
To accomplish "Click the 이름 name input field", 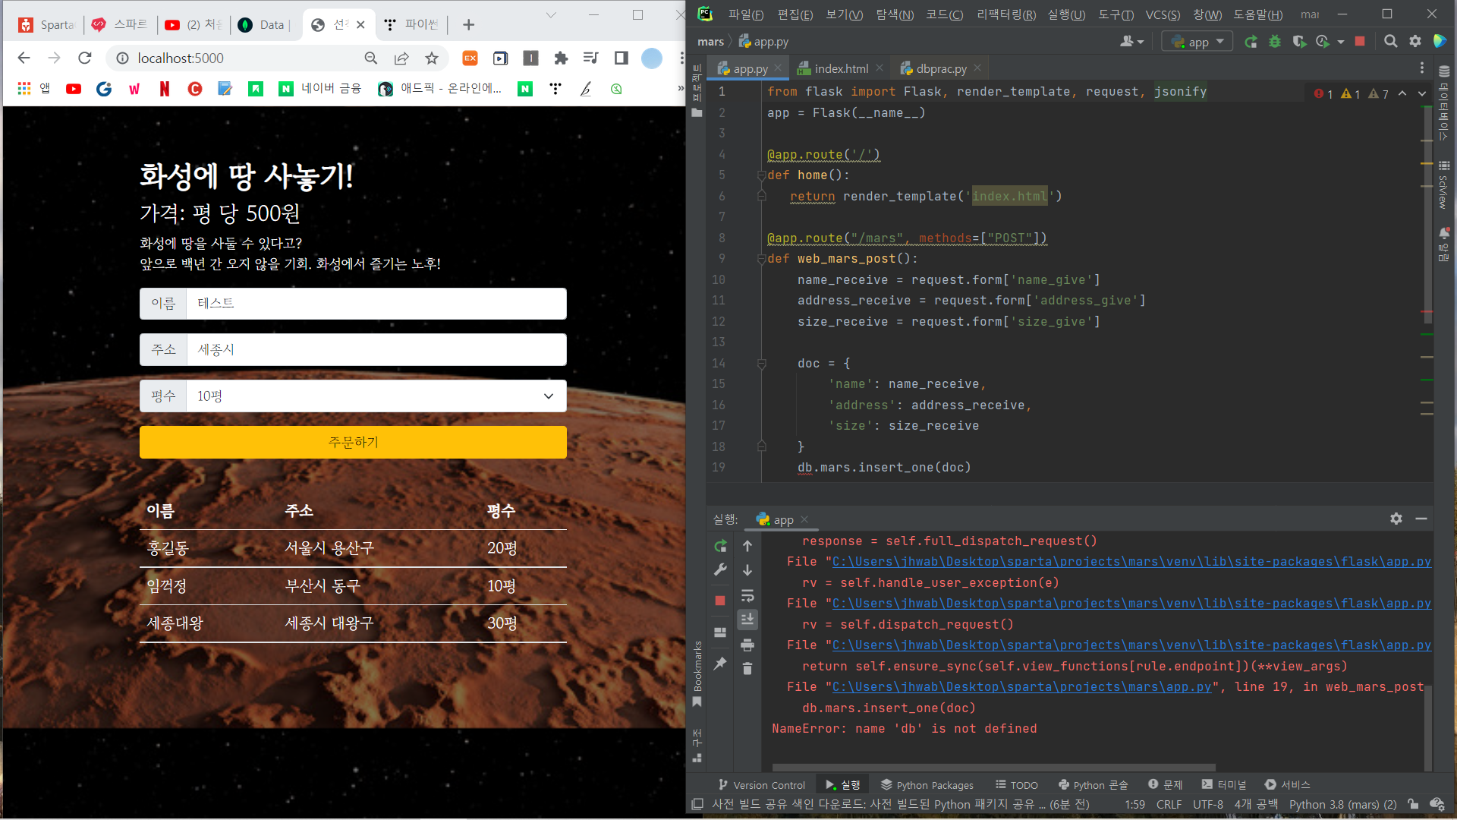I will click(376, 304).
